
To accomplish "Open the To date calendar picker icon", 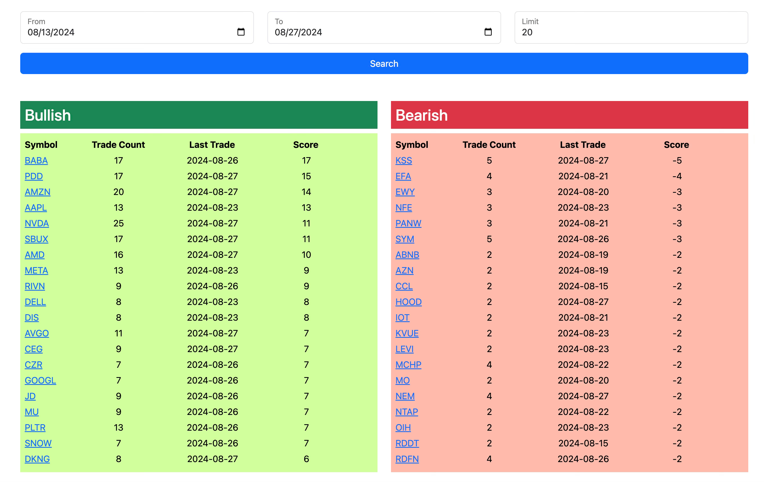I will tap(488, 32).
